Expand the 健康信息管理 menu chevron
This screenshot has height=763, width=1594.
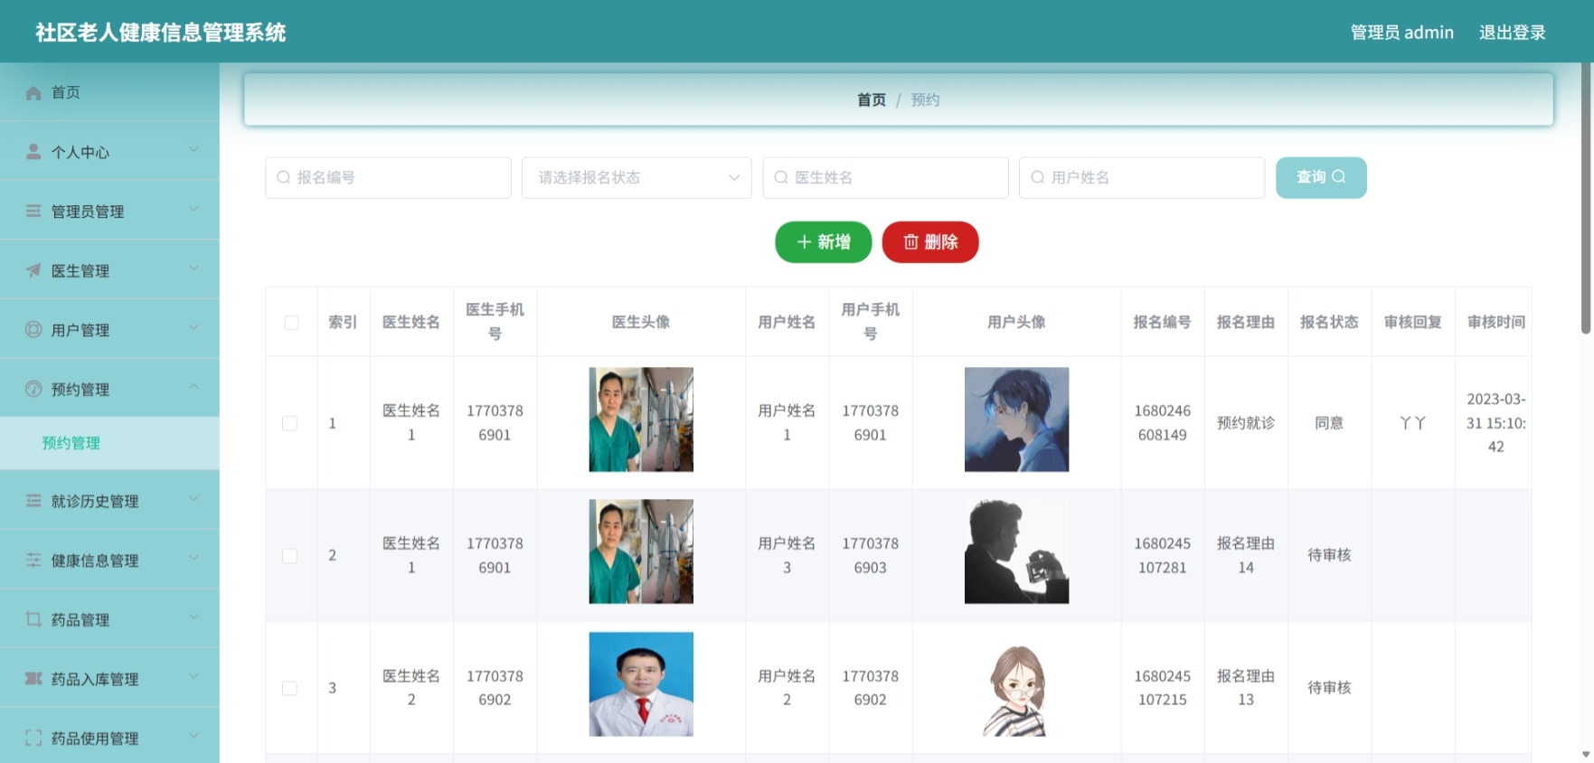193,559
